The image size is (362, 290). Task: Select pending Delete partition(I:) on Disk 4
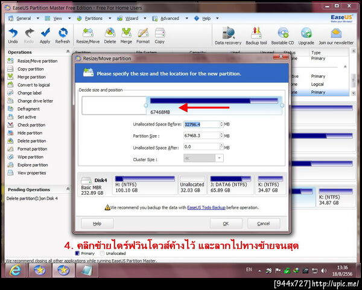point(32,198)
